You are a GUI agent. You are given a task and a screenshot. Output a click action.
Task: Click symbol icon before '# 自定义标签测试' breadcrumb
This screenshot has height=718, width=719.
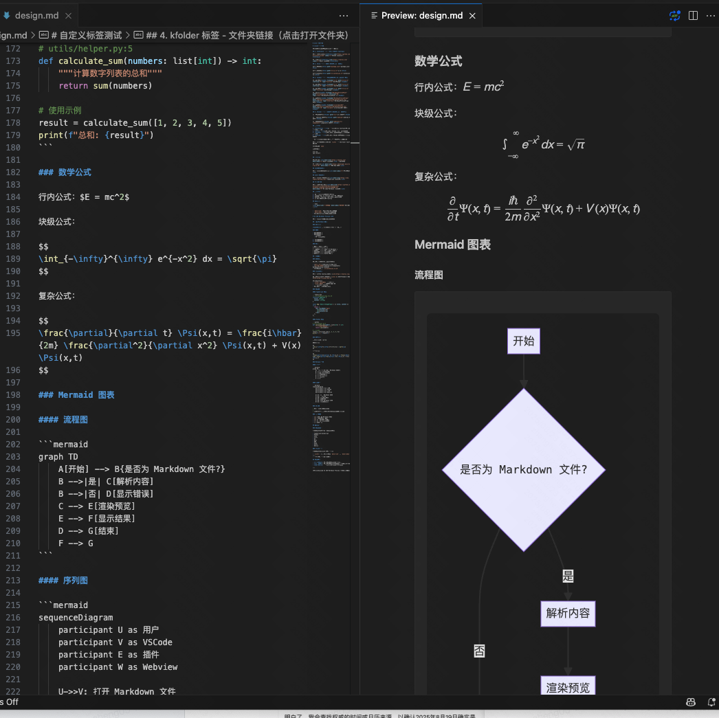click(44, 35)
